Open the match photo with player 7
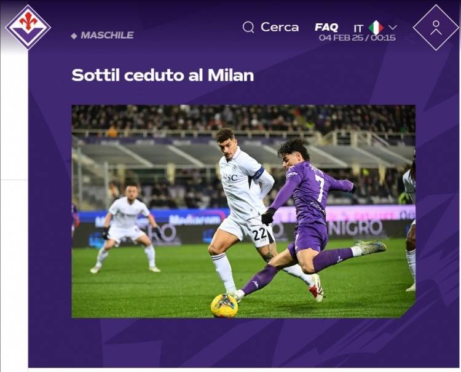This screenshot has height=372, width=461. pos(243,211)
